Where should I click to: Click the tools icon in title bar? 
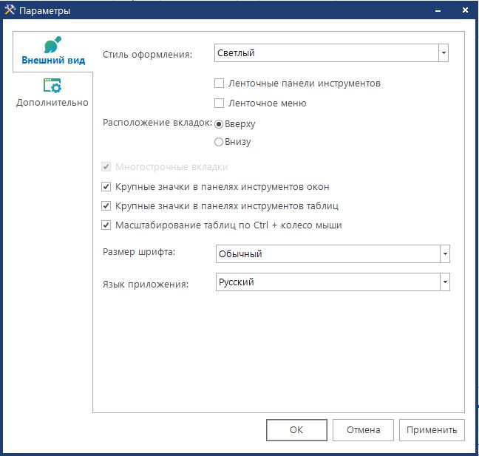[x=10, y=10]
